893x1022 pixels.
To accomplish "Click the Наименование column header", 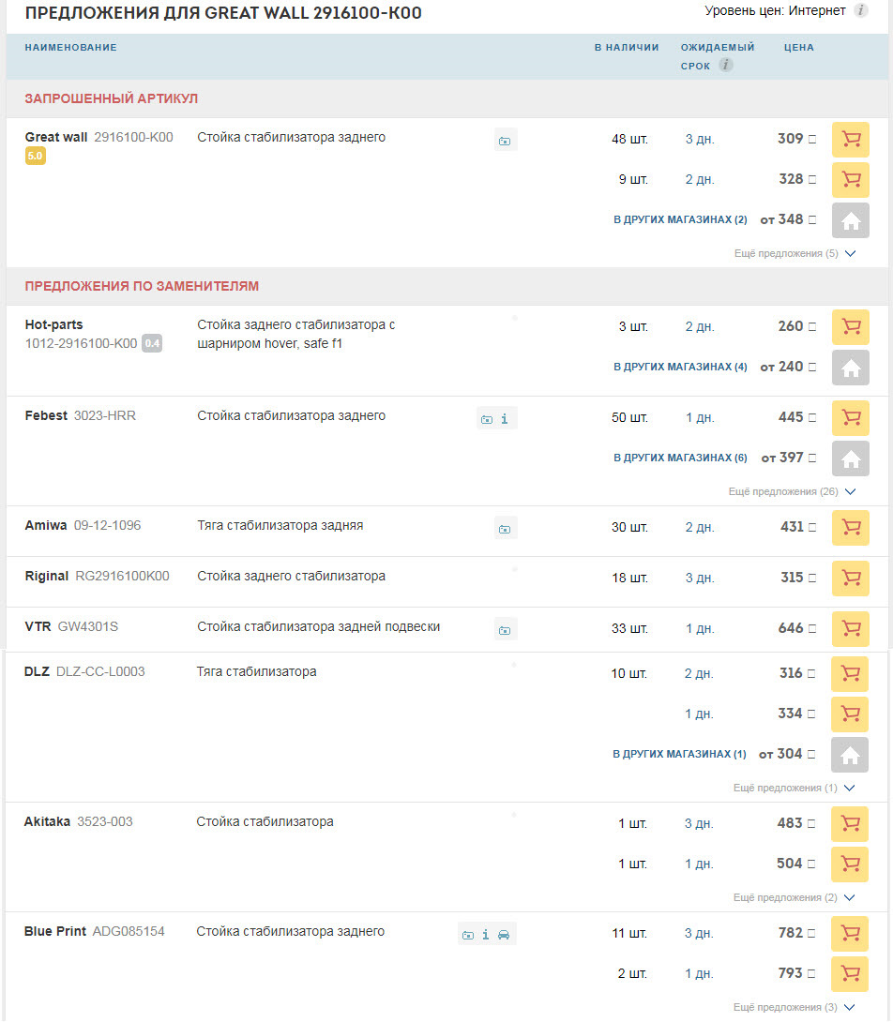I will (71, 48).
